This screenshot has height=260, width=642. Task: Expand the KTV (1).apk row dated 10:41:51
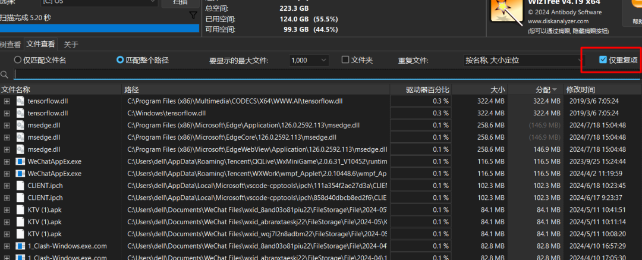(x=7, y=209)
